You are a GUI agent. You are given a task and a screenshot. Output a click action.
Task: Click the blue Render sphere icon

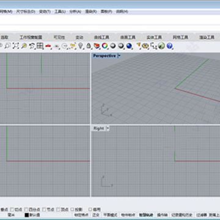click(x=129, y=46)
